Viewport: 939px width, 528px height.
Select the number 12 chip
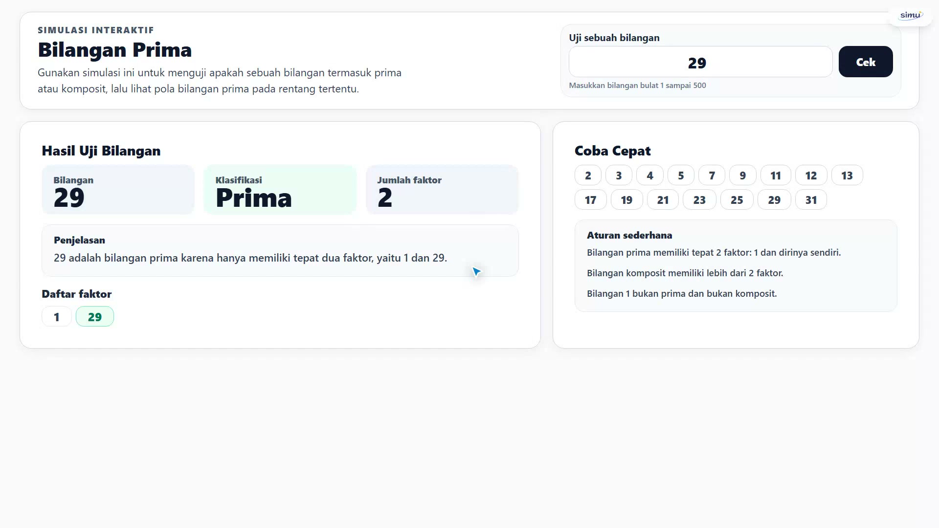pyautogui.click(x=811, y=176)
